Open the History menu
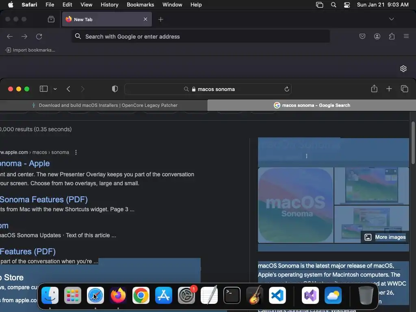416x312 pixels. click(x=109, y=5)
